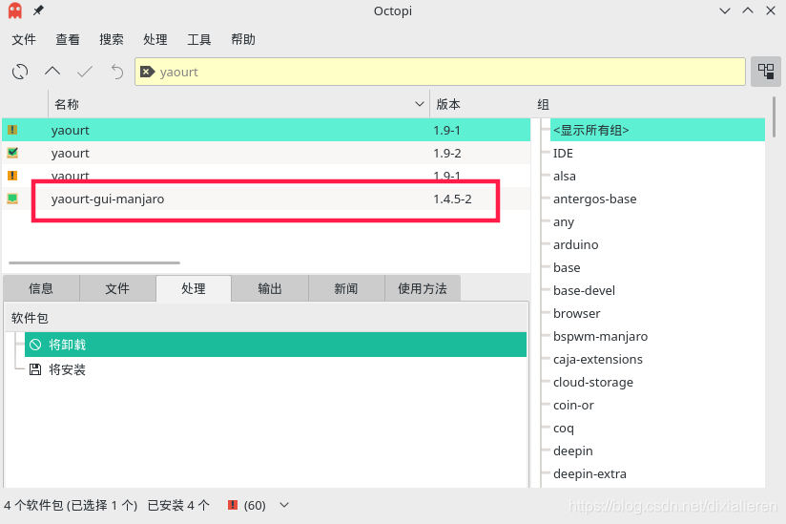The height and width of the screenshot is (524, 786).
Task: Click the commit changes checkmark icon
Action: [85, 72]
